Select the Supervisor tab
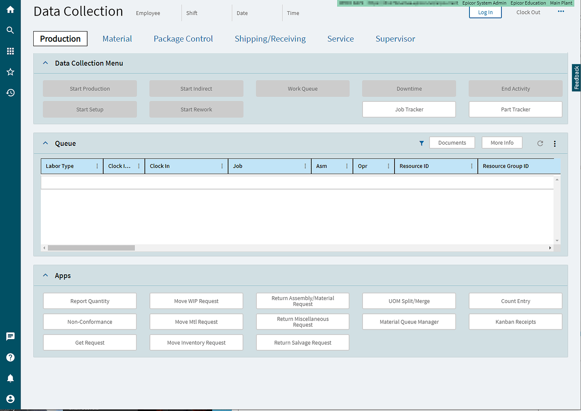The height and width of the screenshot is (411, 581). [395, 39]
